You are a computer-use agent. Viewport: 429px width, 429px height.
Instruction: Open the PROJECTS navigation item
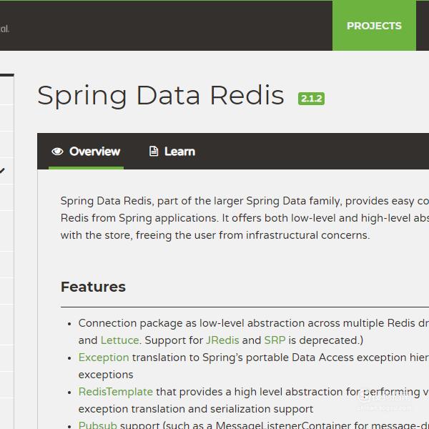(x=374, y=26)
